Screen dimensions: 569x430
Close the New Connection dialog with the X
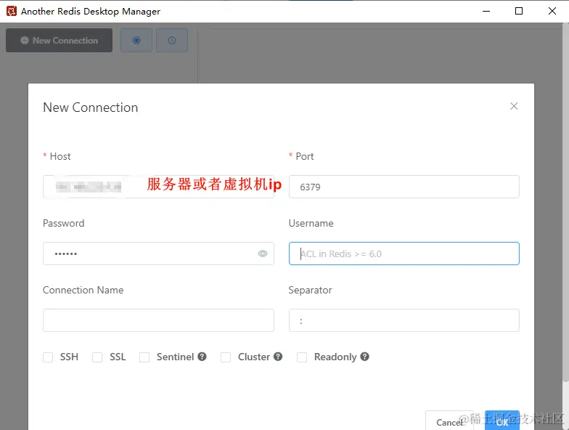pyautogui.click(x=514, y=106)
